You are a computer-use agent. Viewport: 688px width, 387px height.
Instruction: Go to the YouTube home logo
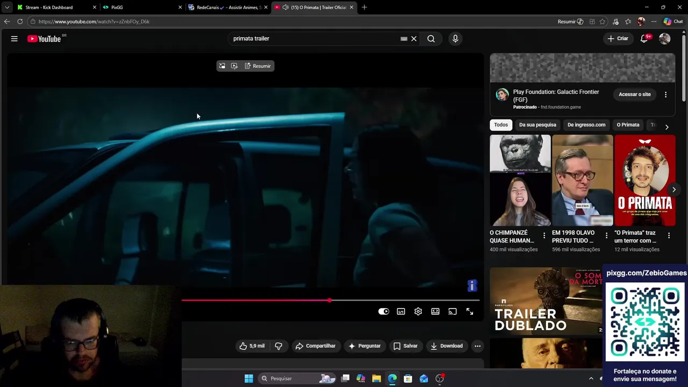pyautogui.click(x=44, y=39)
